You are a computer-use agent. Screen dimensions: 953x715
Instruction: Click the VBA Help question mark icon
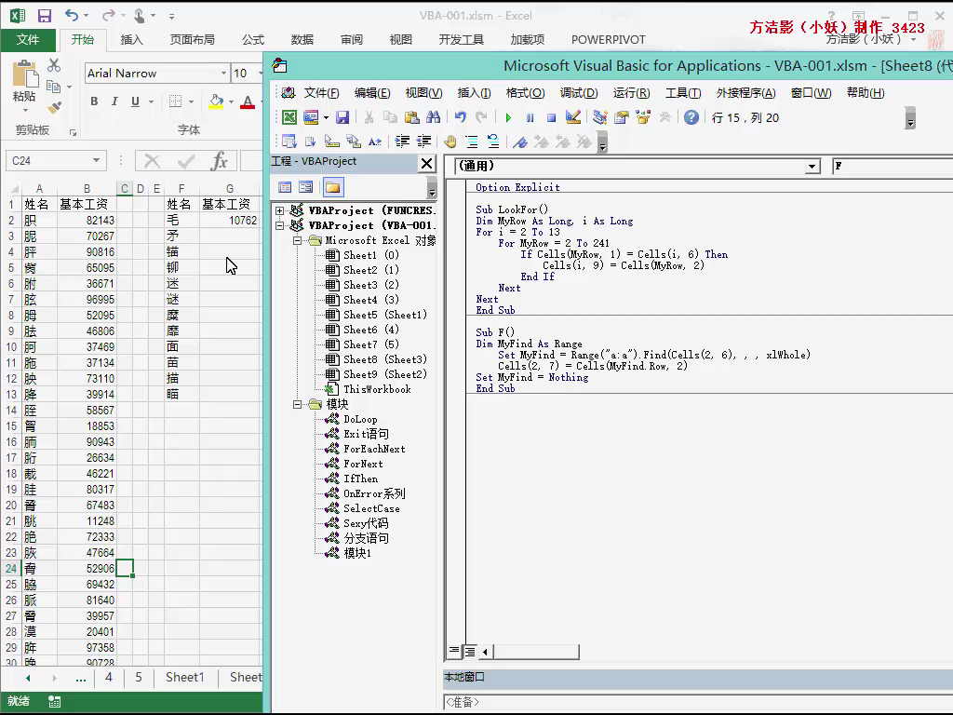coord(691,117)
